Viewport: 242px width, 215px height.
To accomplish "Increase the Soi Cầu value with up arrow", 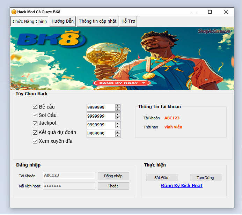I will (118, 115).
